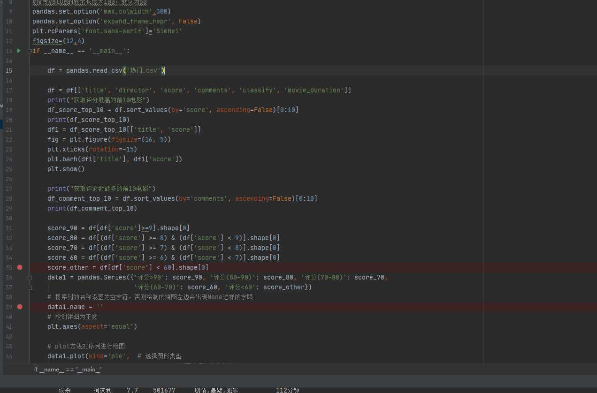Click line number 31 in the gutter
The width and height of the screenshot is (597, 393).
click(x=9, y=228)
